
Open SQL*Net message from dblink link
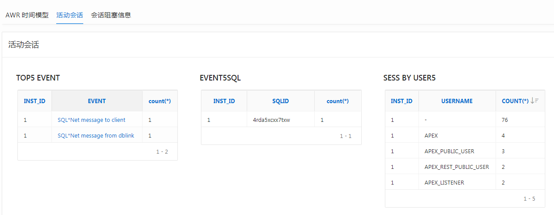click(x=96, y=135)
